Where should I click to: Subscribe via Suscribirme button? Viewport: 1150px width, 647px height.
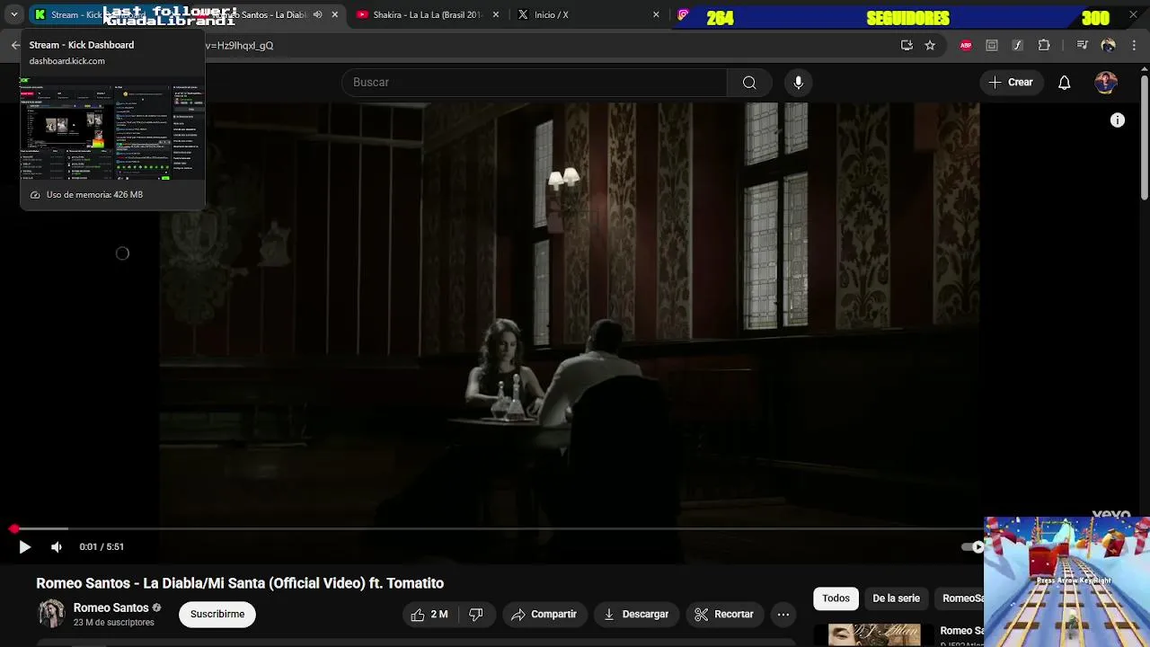[x=217, y=615]
